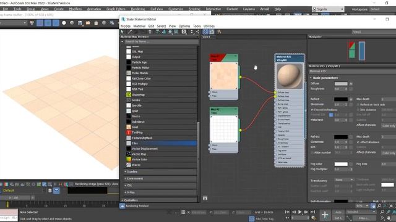The image size is (396, 222).
Task: Click the Diffuse color swatch
Action: 341,84
